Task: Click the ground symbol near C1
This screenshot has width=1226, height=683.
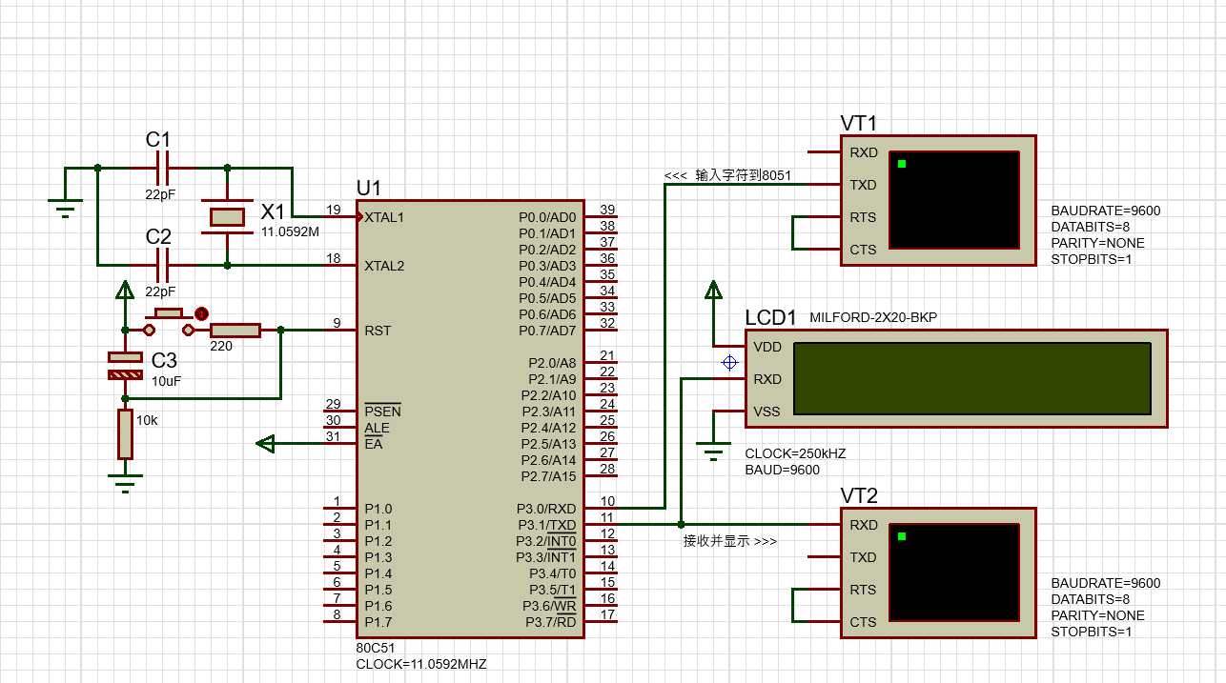Action: click(x=65, y=208)
